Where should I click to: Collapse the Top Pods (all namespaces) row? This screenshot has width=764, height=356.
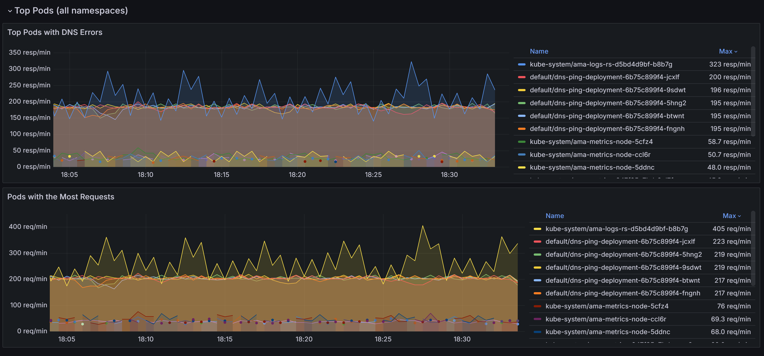(x=10, y=11)
